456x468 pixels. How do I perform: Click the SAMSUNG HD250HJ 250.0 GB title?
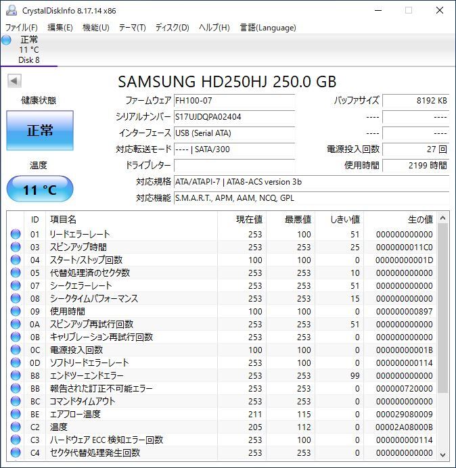point(227,82)
